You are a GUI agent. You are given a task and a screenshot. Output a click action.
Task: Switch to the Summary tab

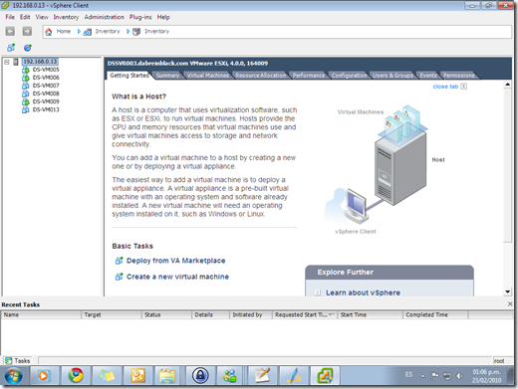pos(167,76)
